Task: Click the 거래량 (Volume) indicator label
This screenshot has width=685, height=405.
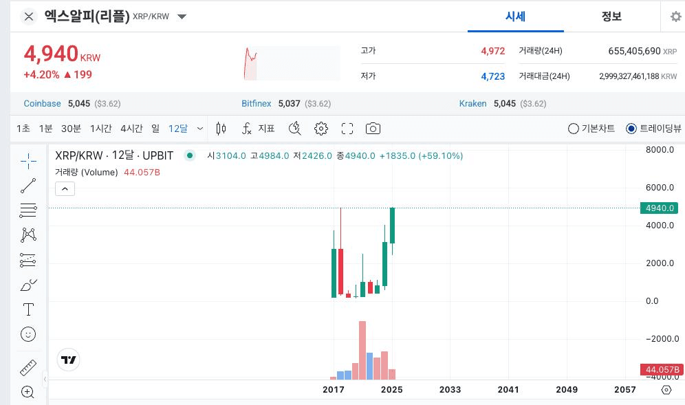Action: [87, 172]
